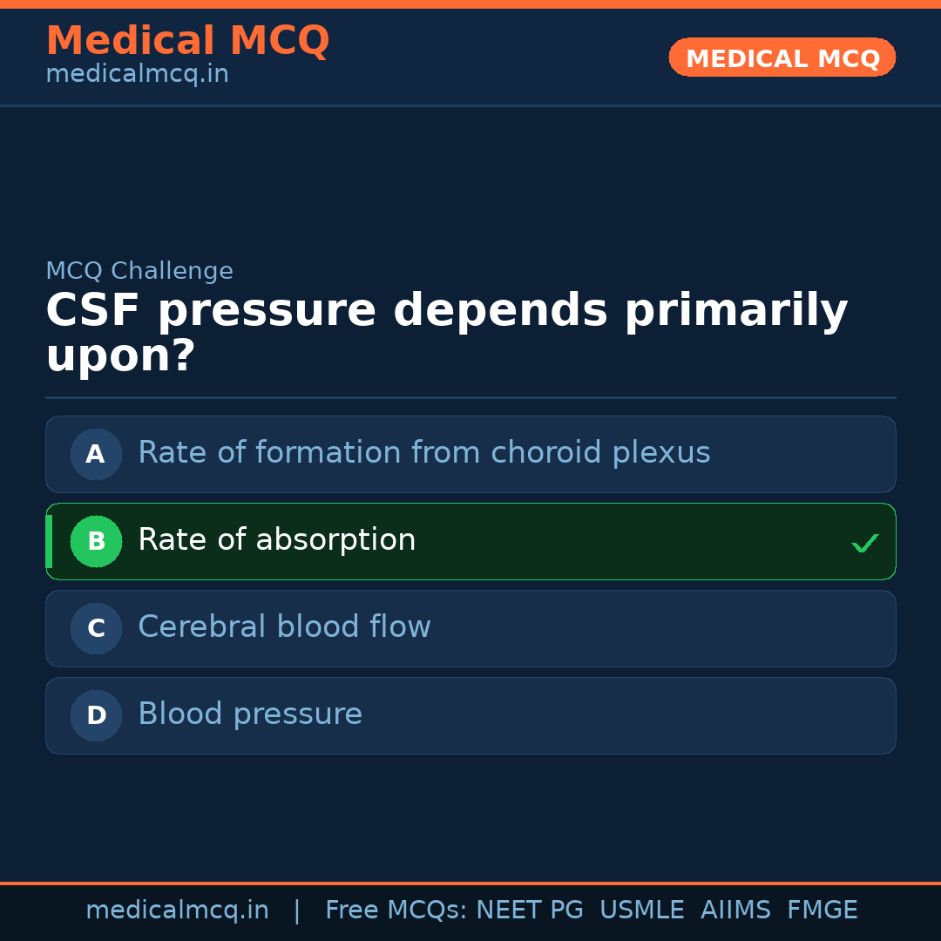
Task: Select FMGE in footer
Action: [822, 911]
